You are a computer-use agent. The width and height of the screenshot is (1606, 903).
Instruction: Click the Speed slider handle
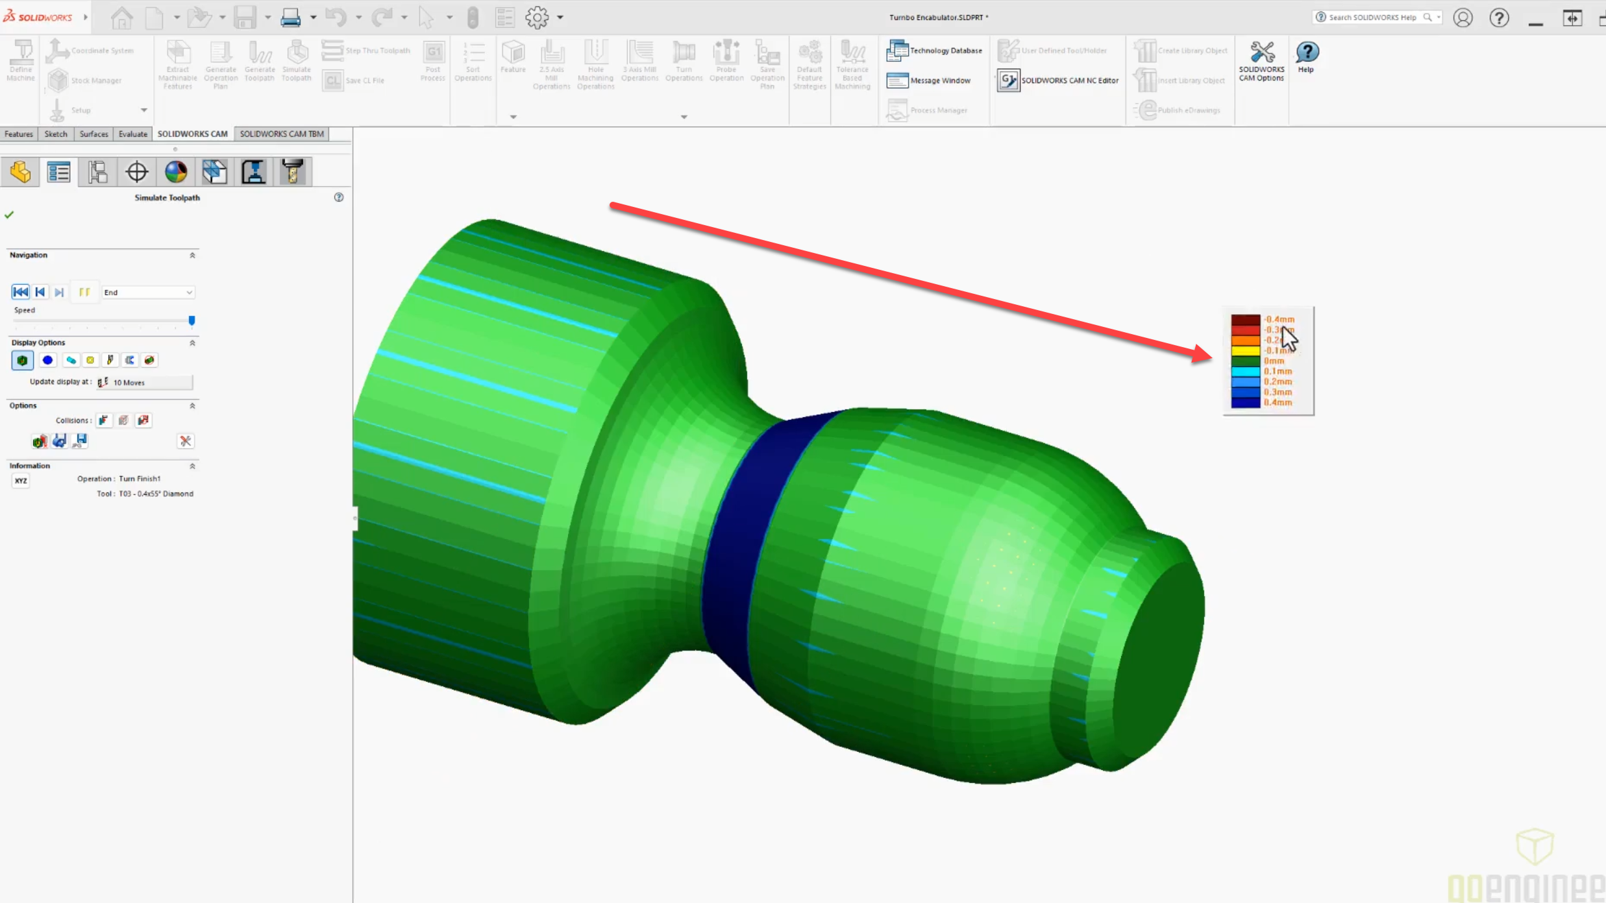coord(191,320)
